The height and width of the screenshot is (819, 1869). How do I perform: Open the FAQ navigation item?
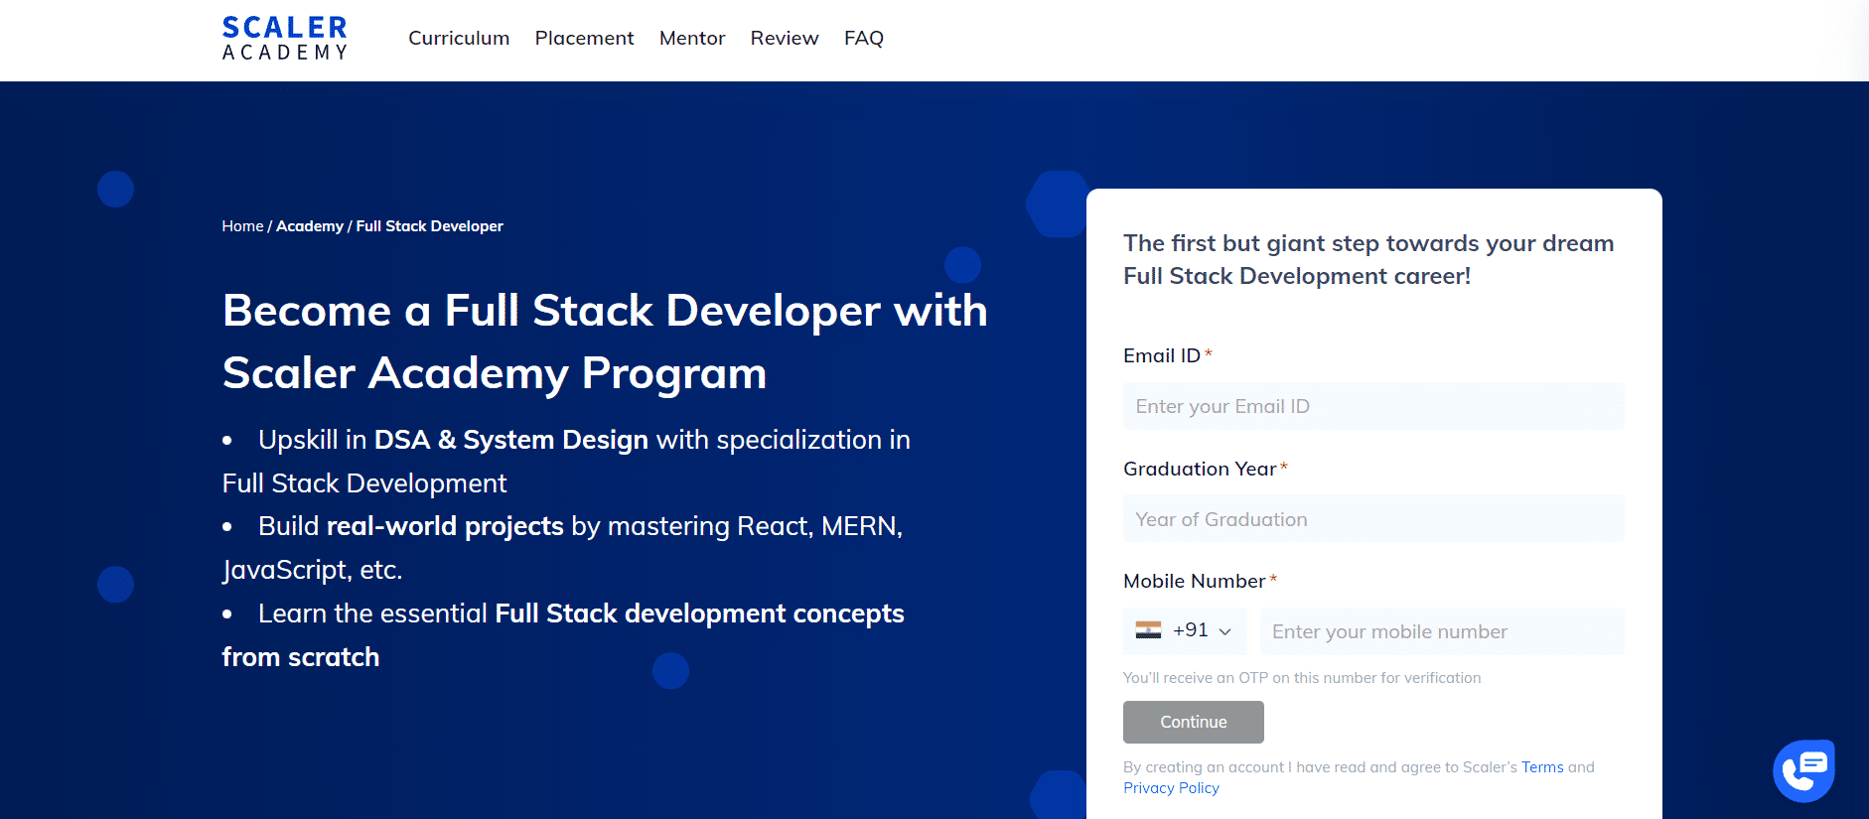point(863,38)
